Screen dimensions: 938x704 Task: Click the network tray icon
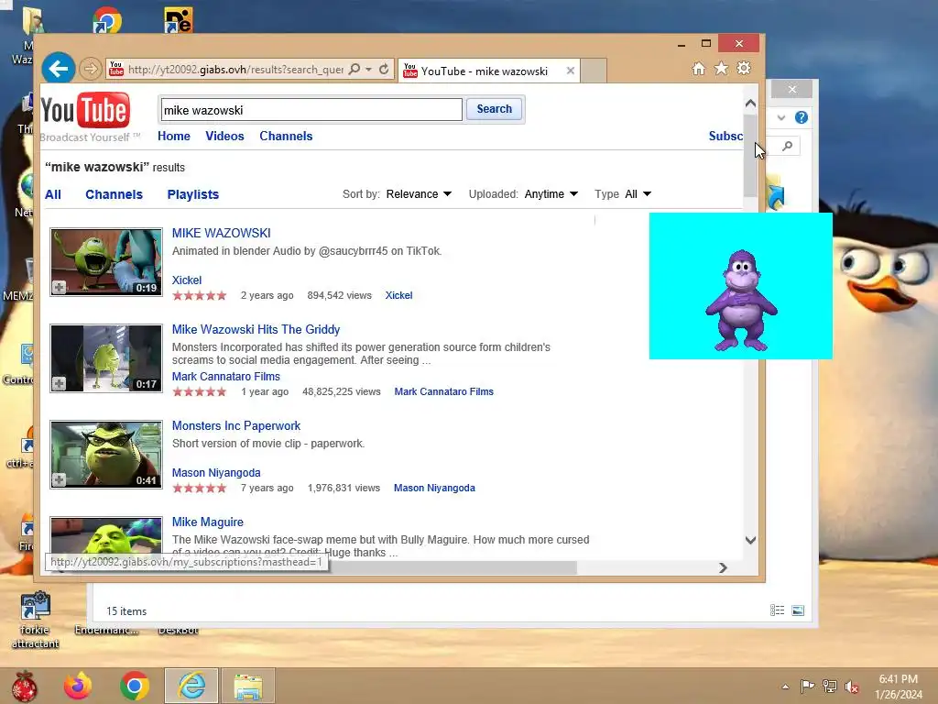tap(830, 686)
